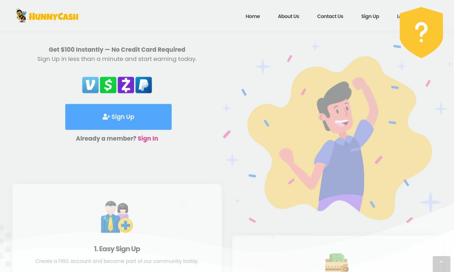Follow the pink Sign In link
This screenshot has width=454, height=272.
148,138
